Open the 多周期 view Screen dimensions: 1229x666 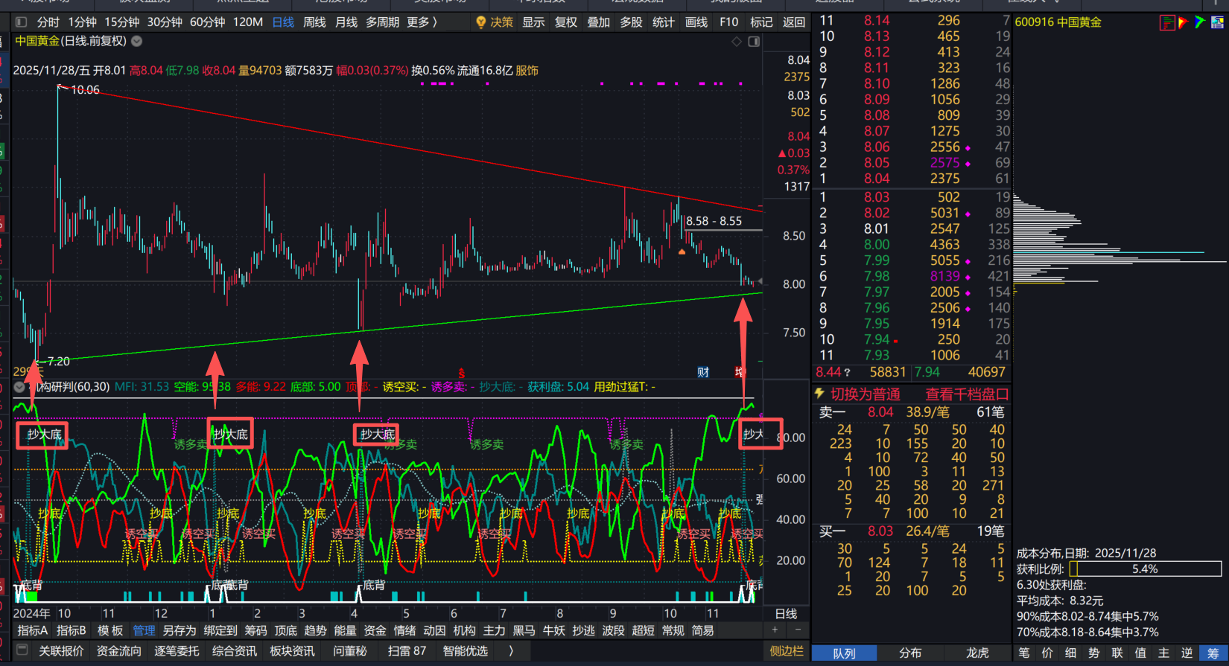382,22
